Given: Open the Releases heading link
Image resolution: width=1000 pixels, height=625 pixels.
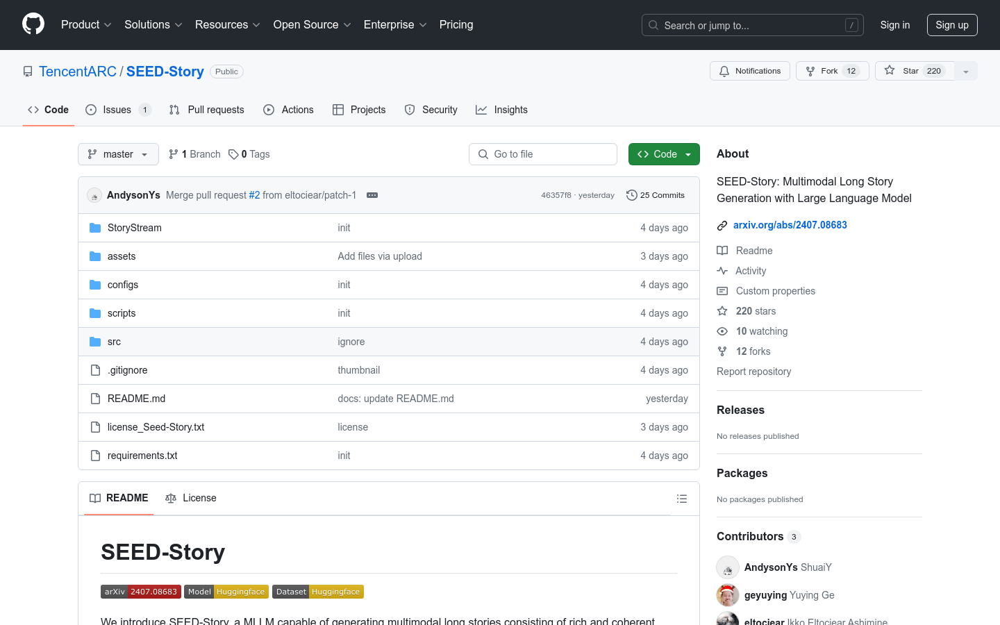Looking at the screenshot, I should [x=740, y=410].
